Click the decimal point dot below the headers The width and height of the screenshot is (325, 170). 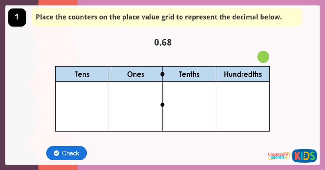(x=162, y=105)
